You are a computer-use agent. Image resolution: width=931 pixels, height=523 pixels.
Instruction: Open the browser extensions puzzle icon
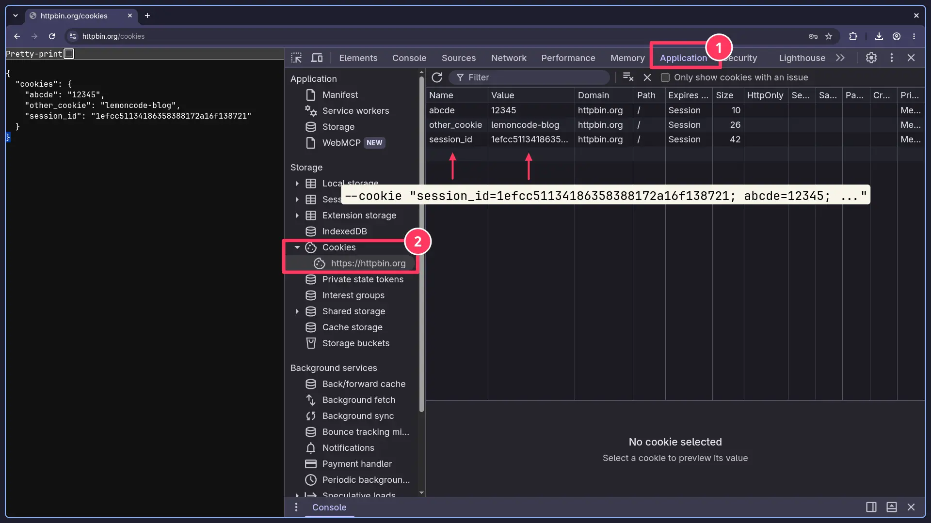853,36
